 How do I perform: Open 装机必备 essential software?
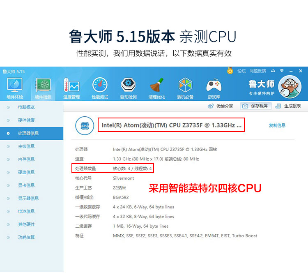coord(185,88)
